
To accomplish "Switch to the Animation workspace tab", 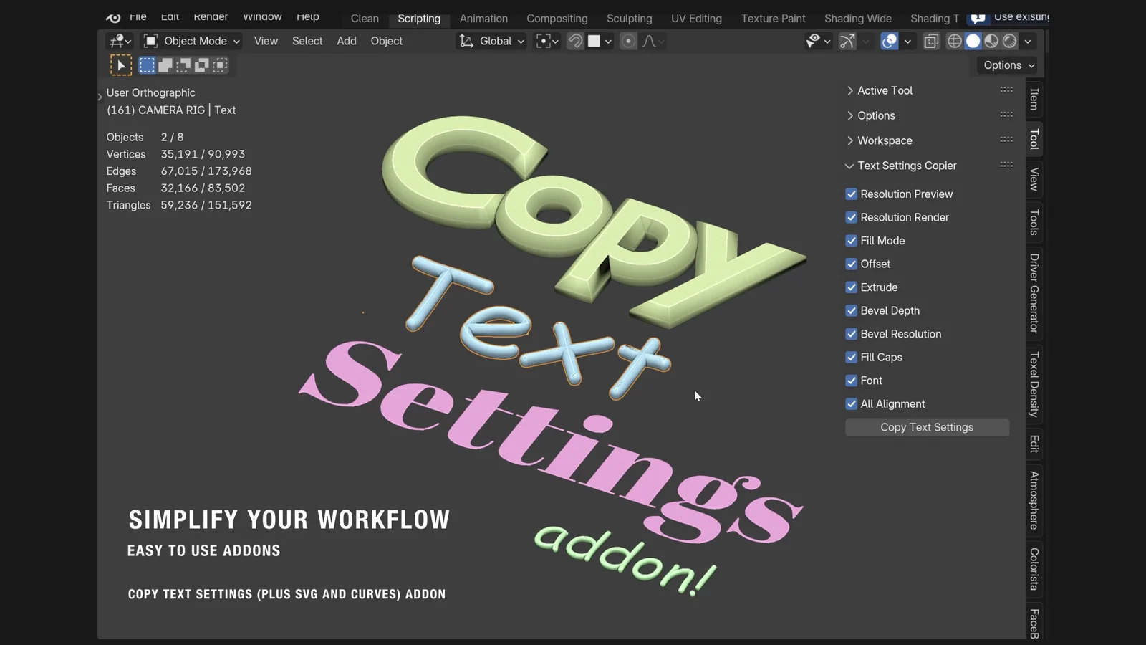I will pos(483,19).
